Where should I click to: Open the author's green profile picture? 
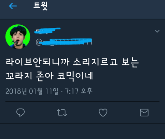click(18, 37)
